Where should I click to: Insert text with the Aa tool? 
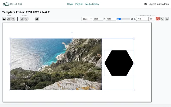pyautogui.click(x=9, y=19)
